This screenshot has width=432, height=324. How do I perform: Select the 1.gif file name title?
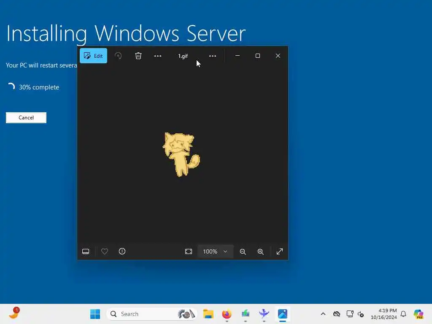[183, 56]
